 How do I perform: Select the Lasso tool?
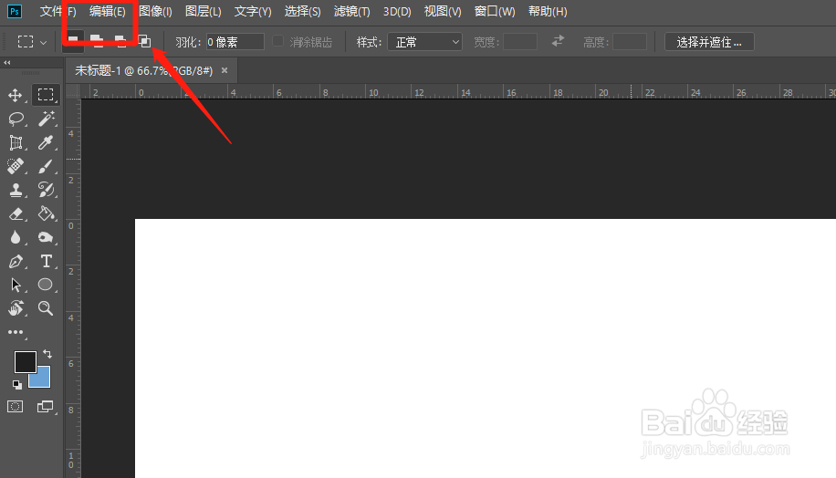pos(16,119)
